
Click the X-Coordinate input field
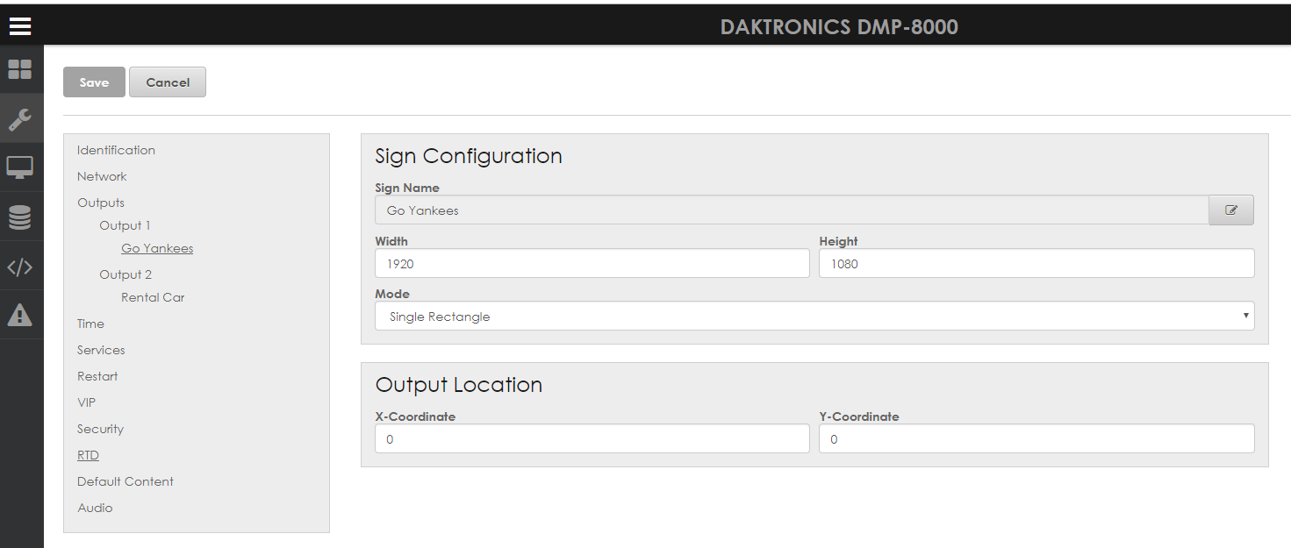592,438
